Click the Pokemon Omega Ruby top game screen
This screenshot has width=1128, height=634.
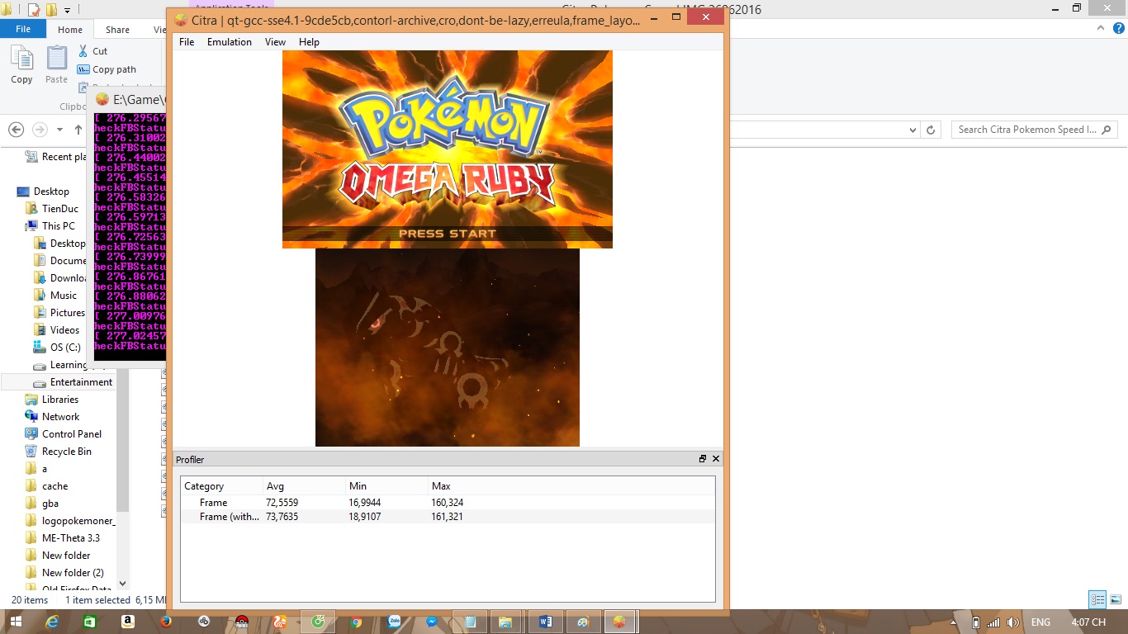click(x=448, y=149)
